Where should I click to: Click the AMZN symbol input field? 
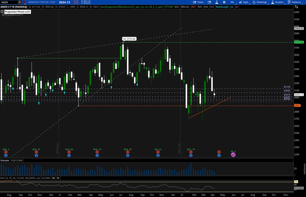9,2
